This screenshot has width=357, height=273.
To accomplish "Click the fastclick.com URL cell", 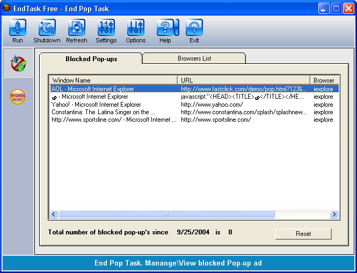I will tap(244, 88).
